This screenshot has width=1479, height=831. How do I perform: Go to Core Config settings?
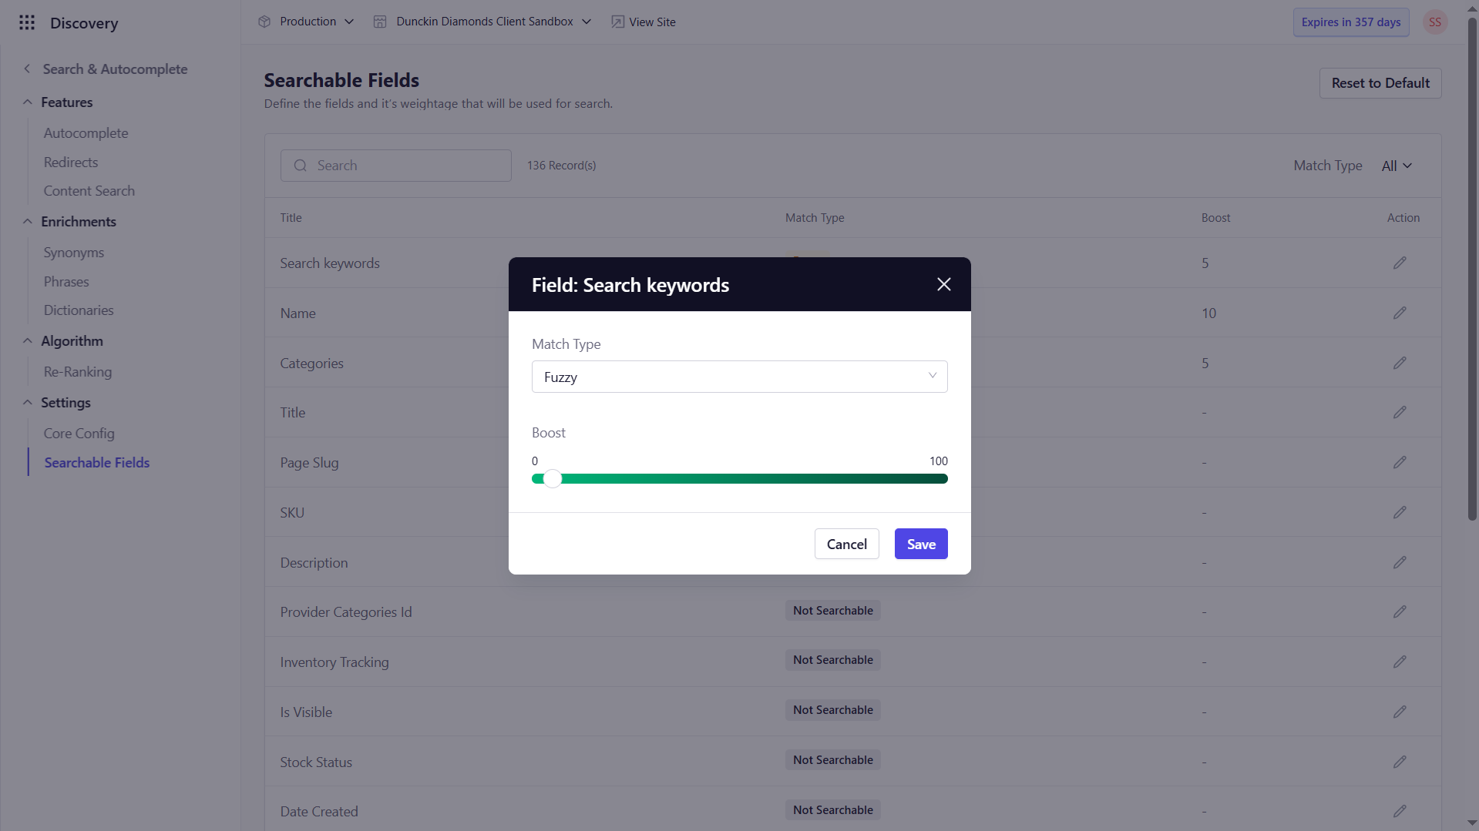click(x=79, y=434)
